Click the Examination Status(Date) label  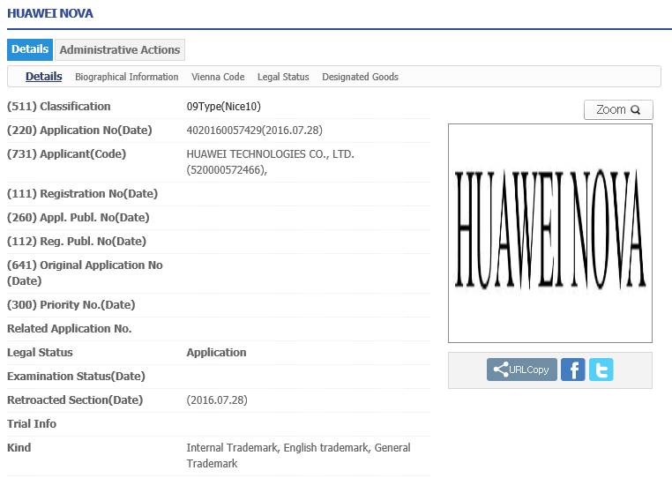click(77, 377)
